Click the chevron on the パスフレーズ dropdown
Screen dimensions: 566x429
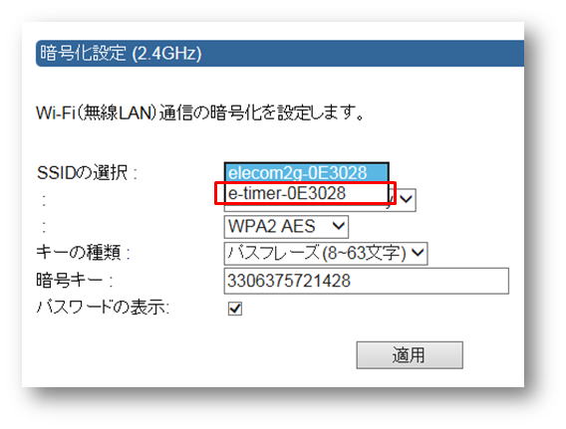click(x=418, y=253)
